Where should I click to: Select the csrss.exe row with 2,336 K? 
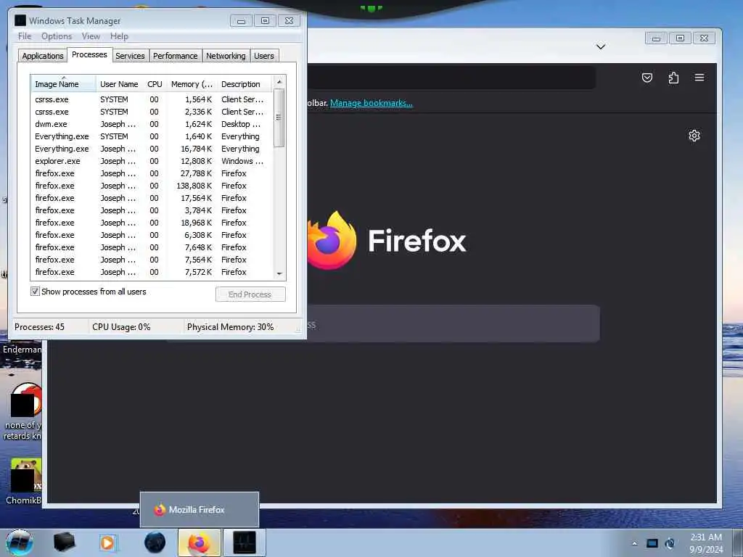click(152, 112)
